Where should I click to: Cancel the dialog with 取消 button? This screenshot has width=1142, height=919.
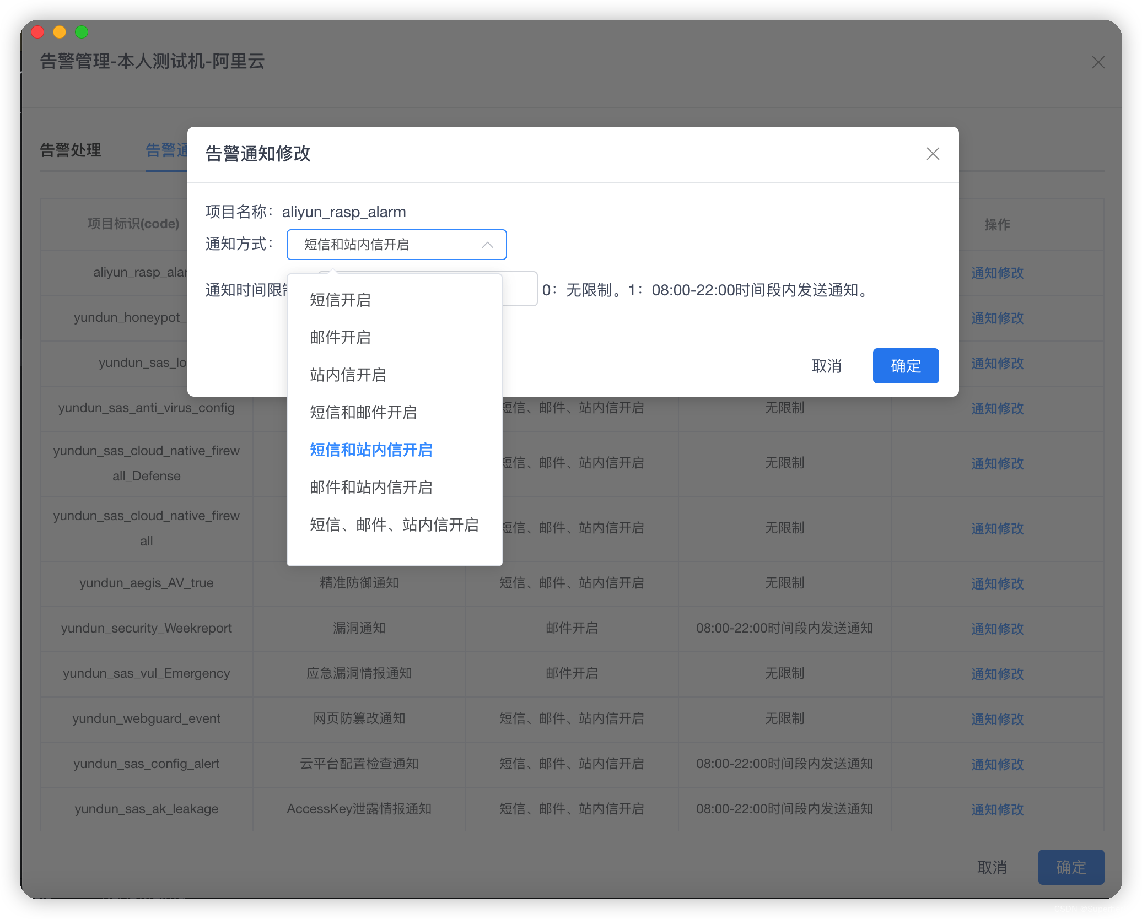[x=827, y=365]
